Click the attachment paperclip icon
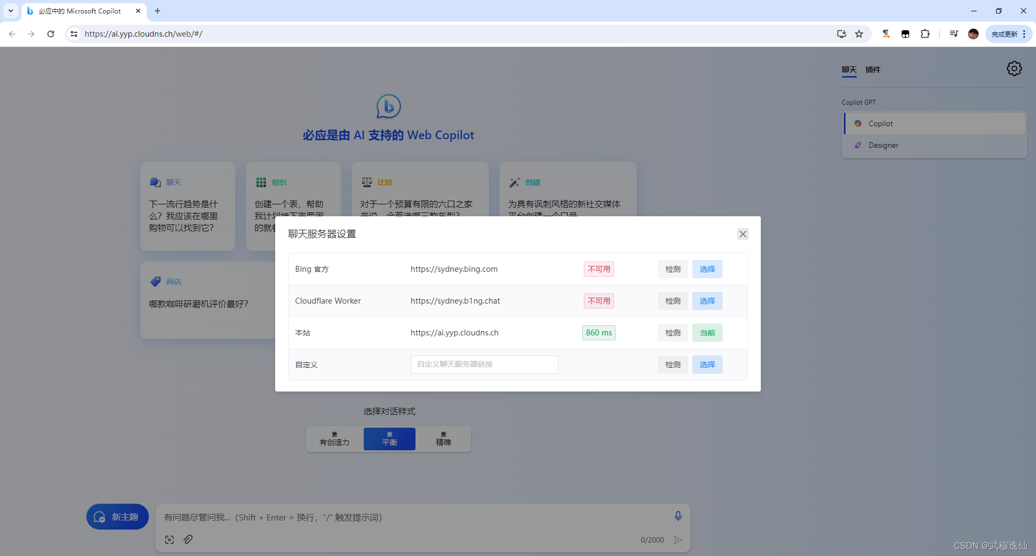This screenshot has width=1036, height=556. pos(188,539)
